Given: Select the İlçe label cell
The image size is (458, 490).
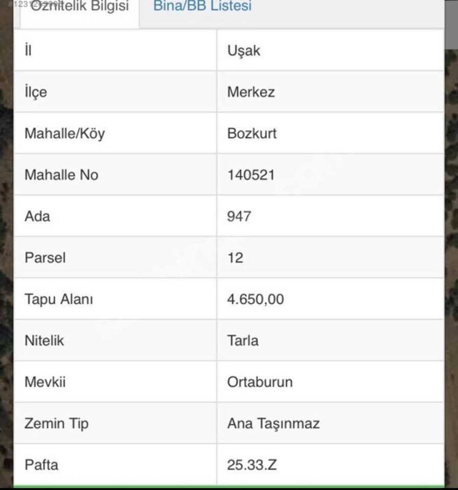Looking at the screenshot, I should 35,92.
